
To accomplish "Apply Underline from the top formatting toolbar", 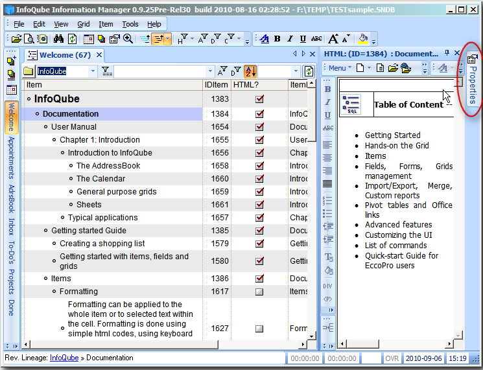I will click(303, 39).
